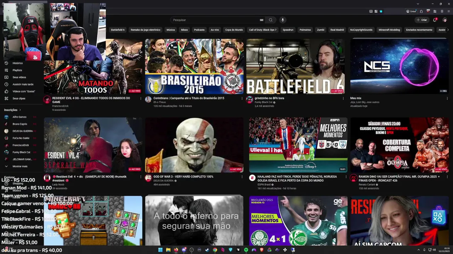
Task: Select the Minecraft Modding filter chip
Action: click(389, 30)
